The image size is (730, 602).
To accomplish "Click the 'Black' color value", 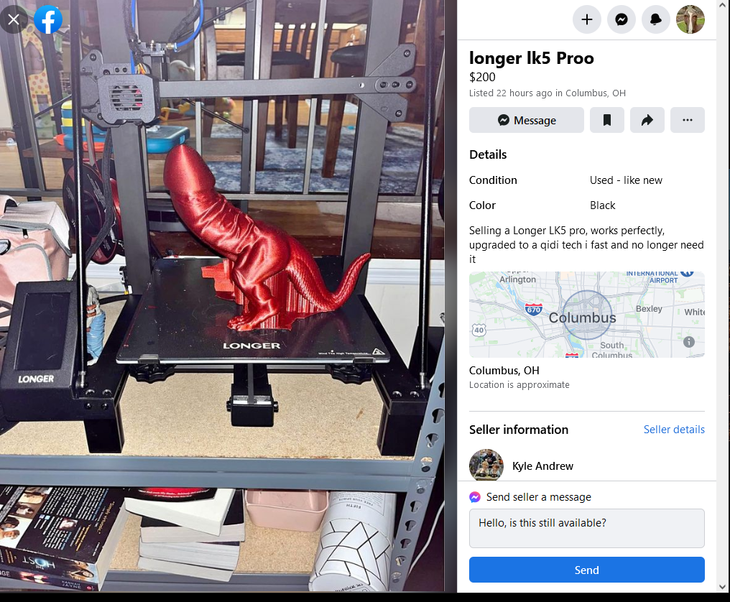I will [602, 205].
